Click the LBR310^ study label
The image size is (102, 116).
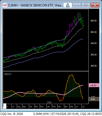click(8, 74)
